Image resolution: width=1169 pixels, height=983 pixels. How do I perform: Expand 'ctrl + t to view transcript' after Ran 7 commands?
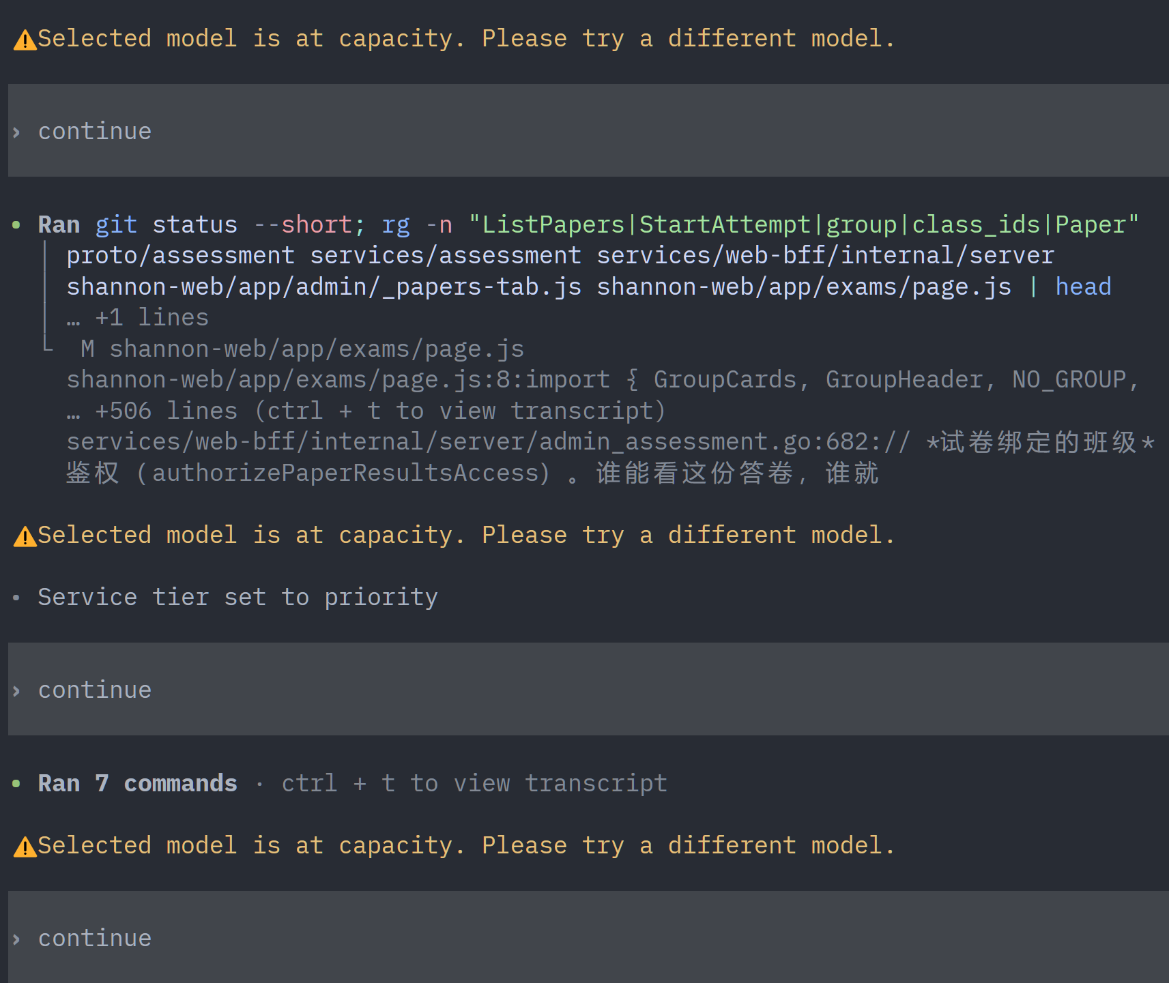click(474, 783)
